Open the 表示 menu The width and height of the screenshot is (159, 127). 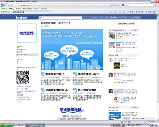coord(18,9)
